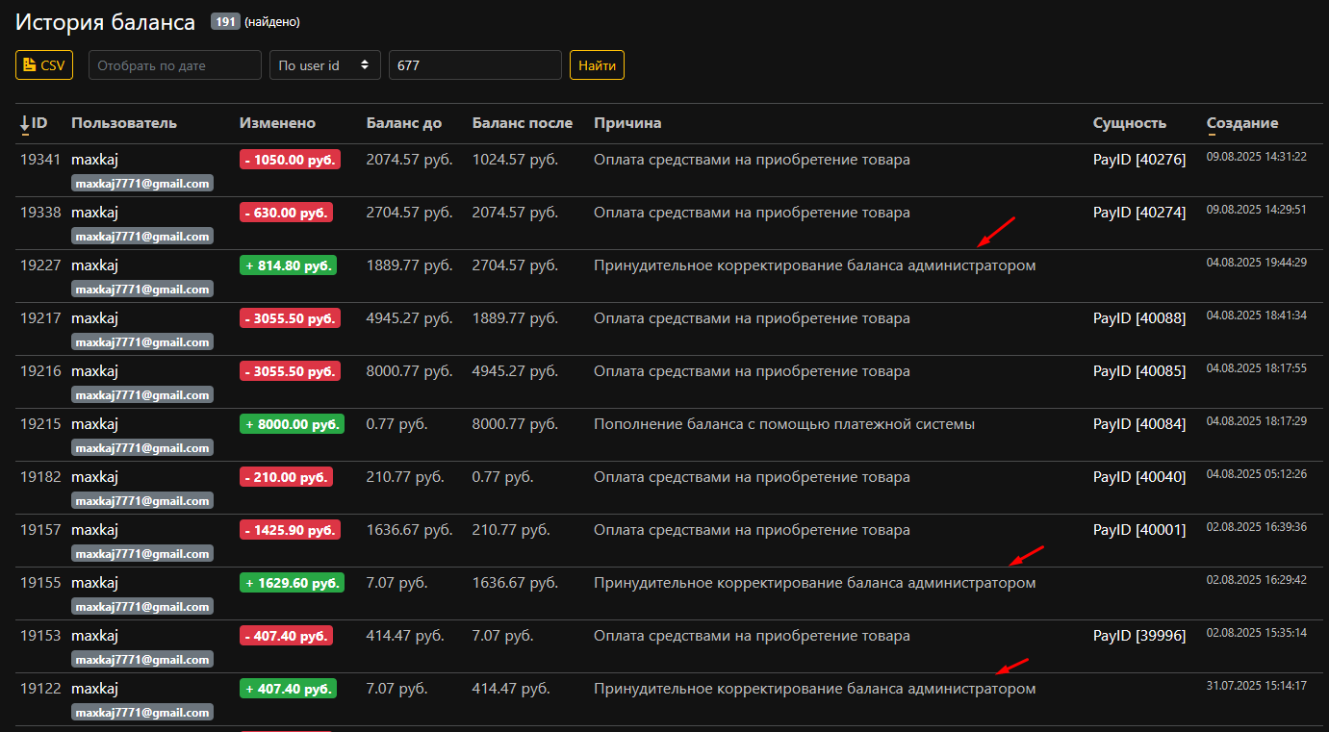This screenshot has width=1329, height=732.
Task: Click the '+ 814.80 руб.' change badge
Action: [x=288, y=265]
